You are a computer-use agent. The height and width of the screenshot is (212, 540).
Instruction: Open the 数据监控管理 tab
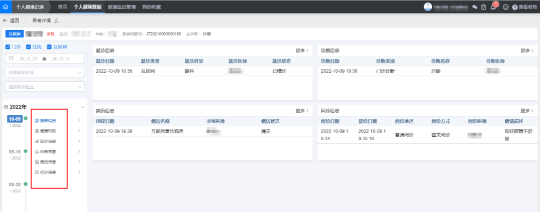(121, 7)
